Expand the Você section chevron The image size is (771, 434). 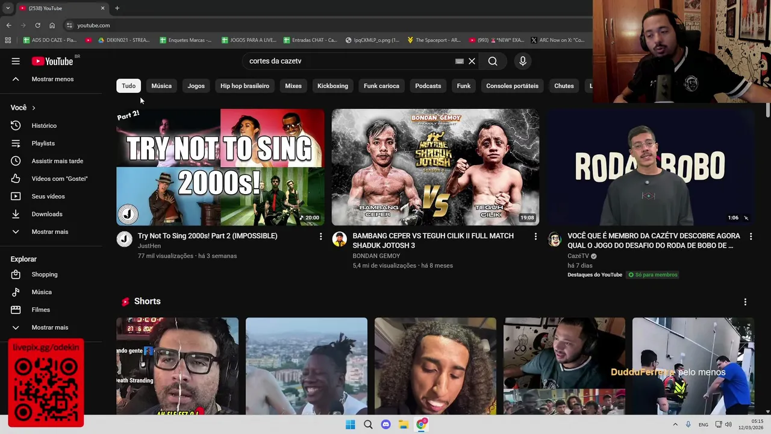[x=34, y=108]
